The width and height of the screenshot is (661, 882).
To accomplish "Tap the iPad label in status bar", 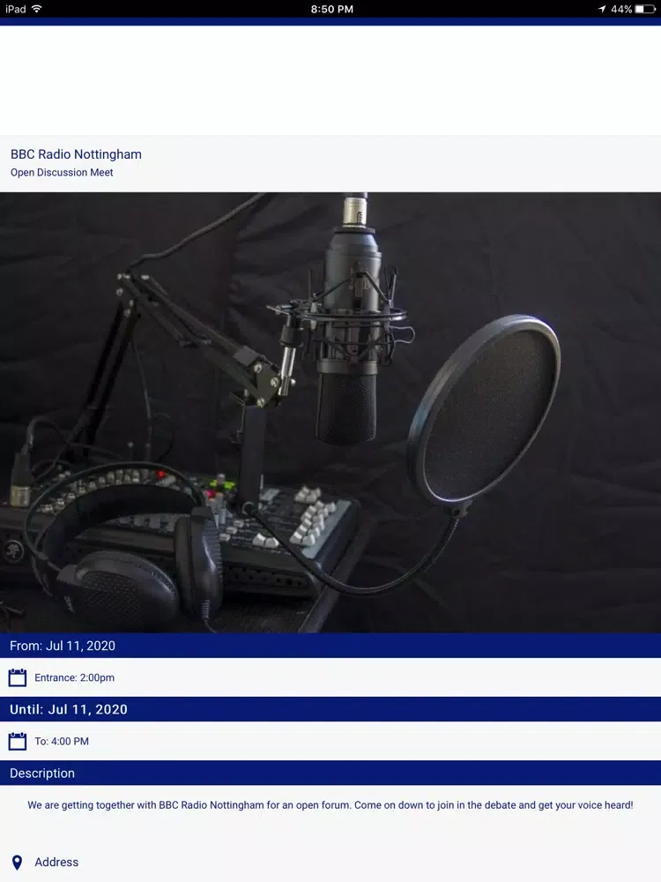I will (x=14, y=9).
